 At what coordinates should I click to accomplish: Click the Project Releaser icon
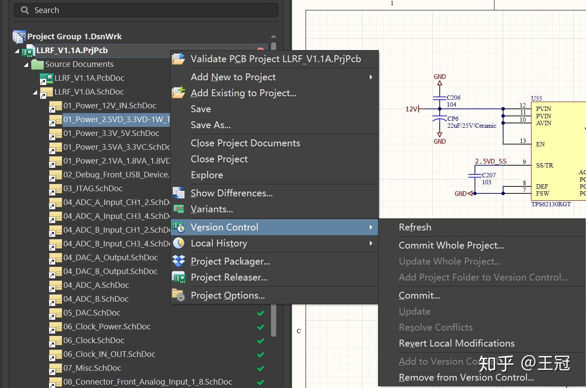point(178,277)
